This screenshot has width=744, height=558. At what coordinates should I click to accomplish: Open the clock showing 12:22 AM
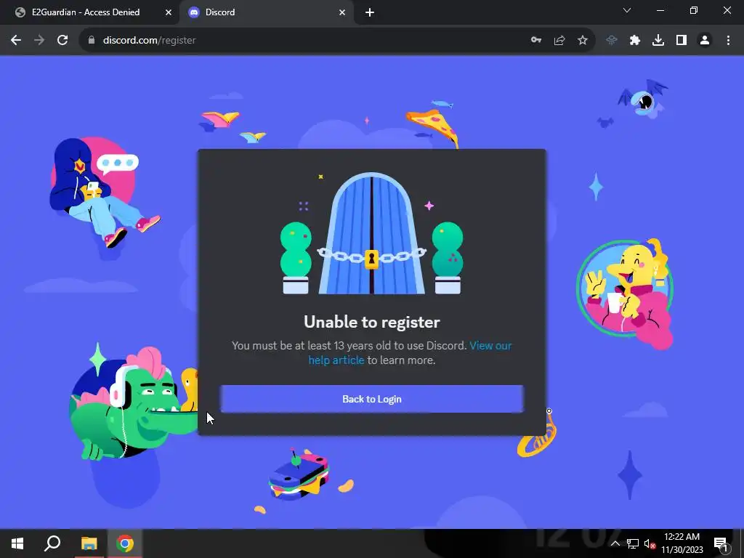pos(682,543)
